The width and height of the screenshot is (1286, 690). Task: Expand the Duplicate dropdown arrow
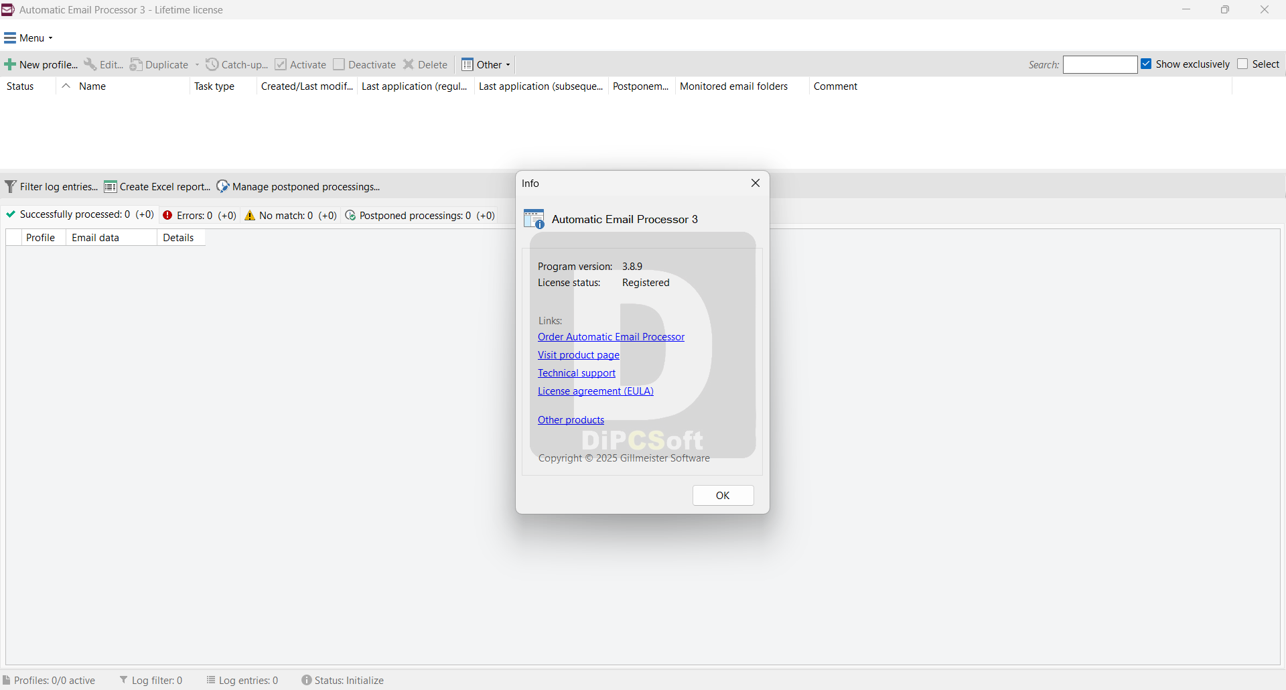(197, 65)
